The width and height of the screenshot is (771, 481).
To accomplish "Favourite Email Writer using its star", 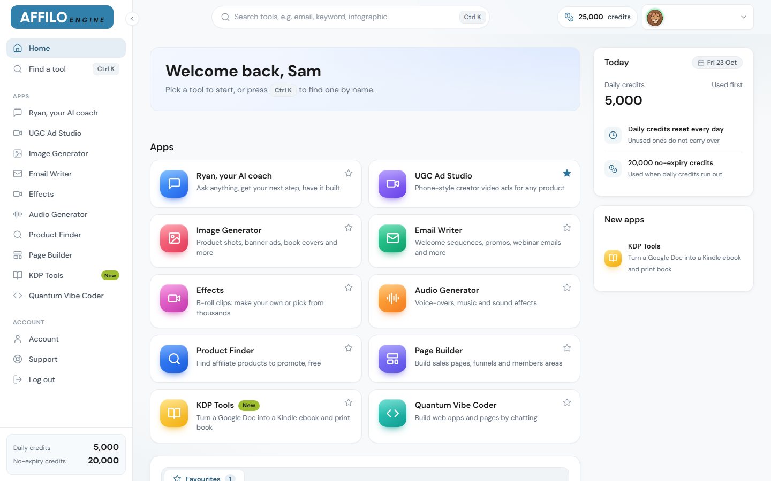I will pyautogui.click(x=567, y=228).
